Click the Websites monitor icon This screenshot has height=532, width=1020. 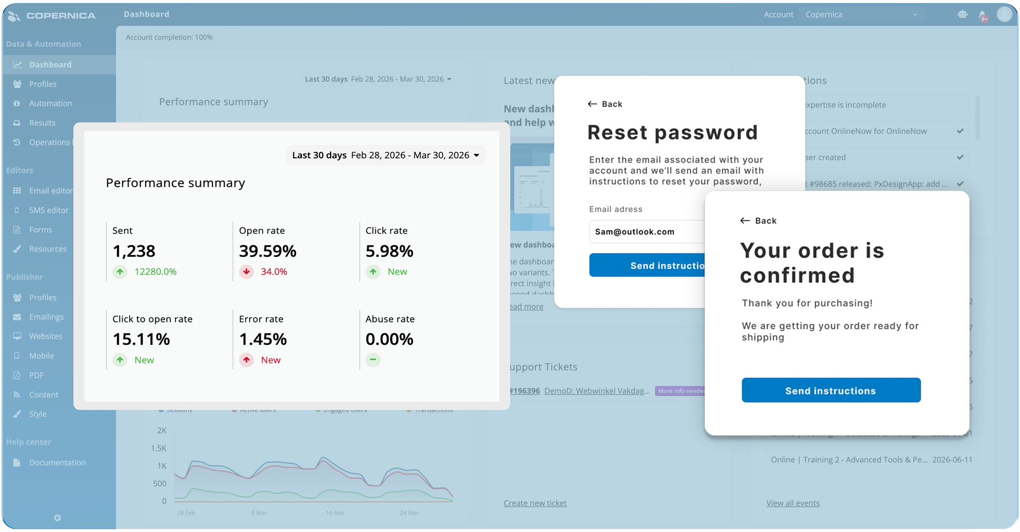(17, 336)
